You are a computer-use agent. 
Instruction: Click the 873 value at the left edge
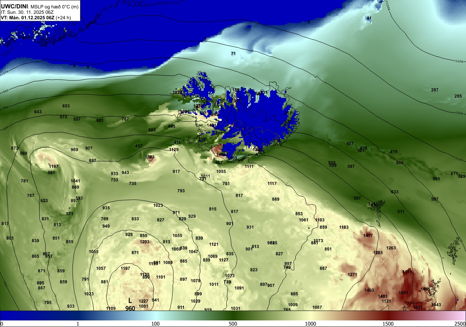coord(15,148)
